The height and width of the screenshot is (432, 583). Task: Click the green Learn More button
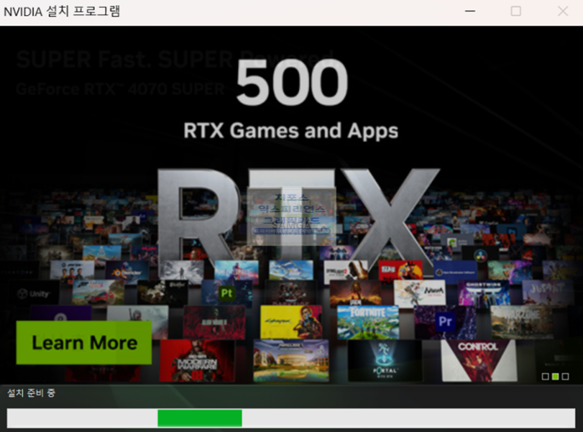(x=84, y=342)
